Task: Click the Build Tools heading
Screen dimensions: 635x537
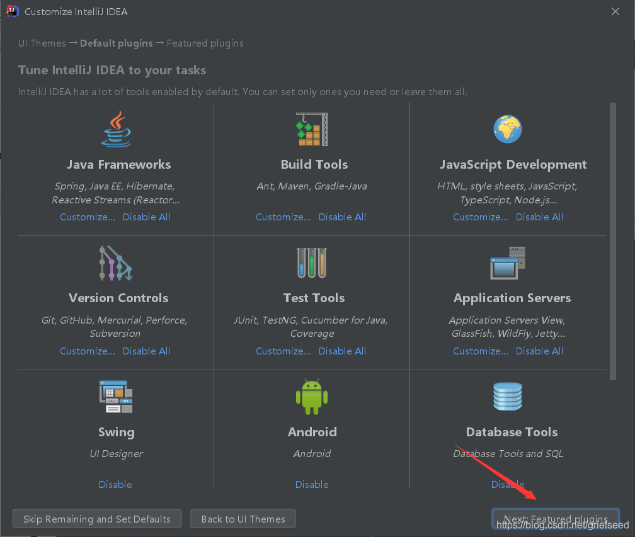Action: [314, 164]
